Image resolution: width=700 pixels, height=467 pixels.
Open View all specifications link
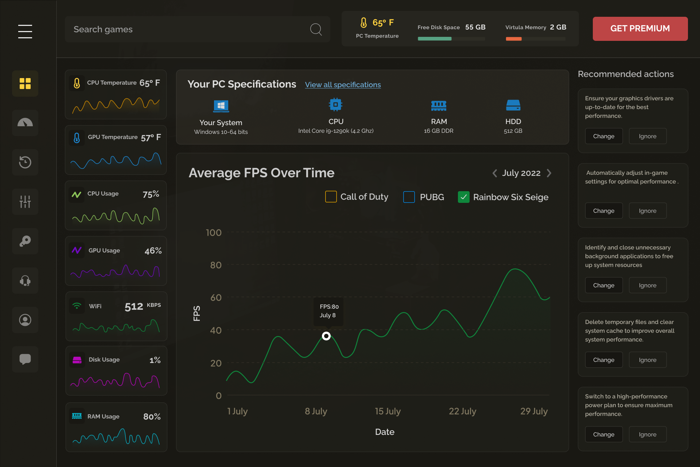(x=342, y=85)
